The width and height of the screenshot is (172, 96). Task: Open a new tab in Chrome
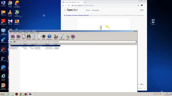tap(85, 2)
